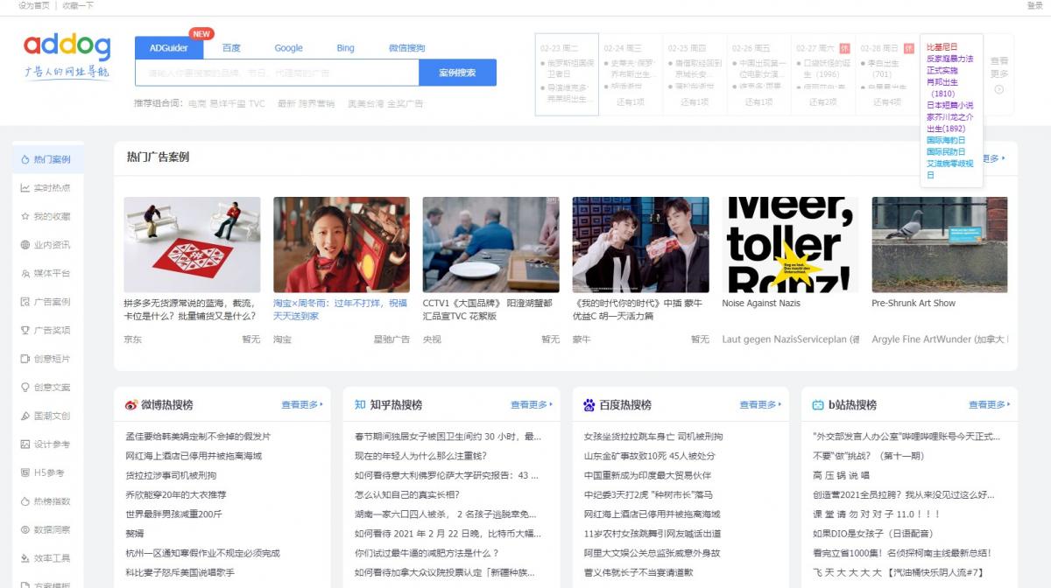Select the globe icon for 业内资讯

(x=25, y=245)
